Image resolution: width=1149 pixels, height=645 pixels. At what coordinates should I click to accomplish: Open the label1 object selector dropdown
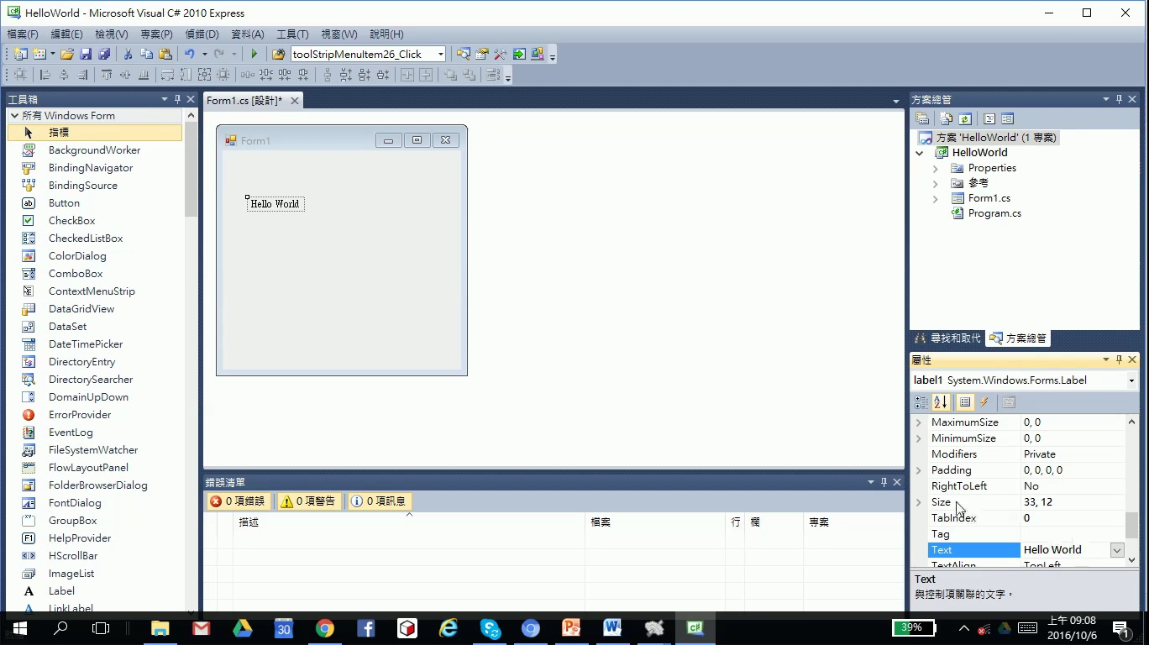click(1131, 380)
